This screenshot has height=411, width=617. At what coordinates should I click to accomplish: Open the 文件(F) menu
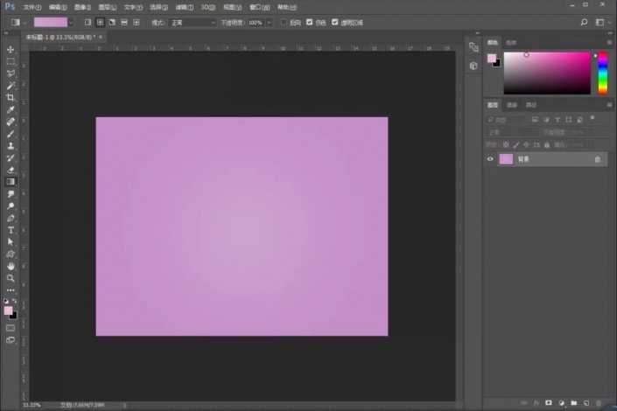click(32, 7)
